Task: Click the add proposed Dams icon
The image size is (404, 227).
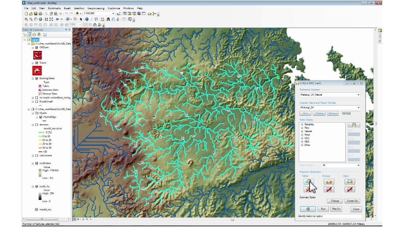Action: pyautogui.click(x=349, y=182)
